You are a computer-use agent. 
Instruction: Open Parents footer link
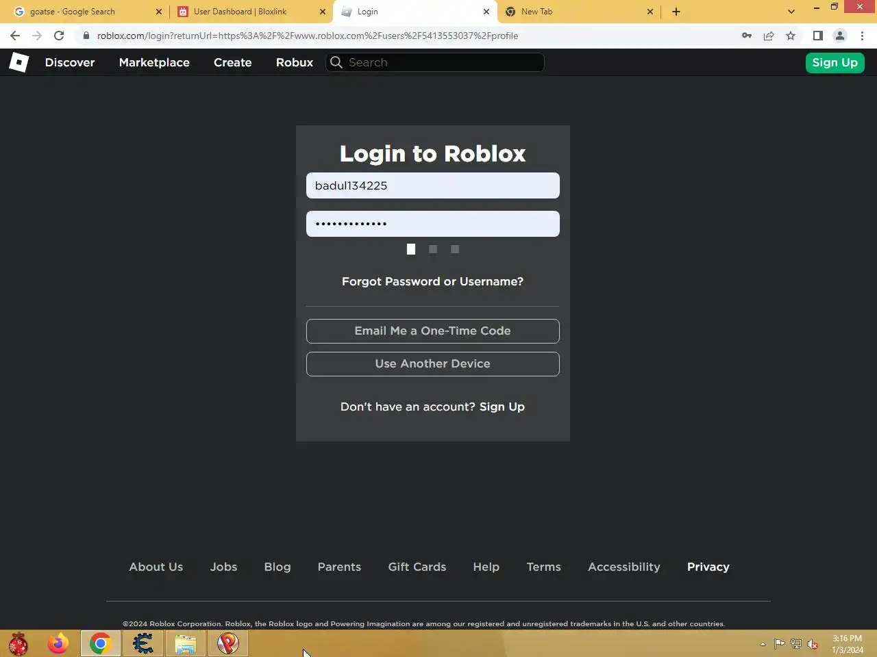click(339, 567)
